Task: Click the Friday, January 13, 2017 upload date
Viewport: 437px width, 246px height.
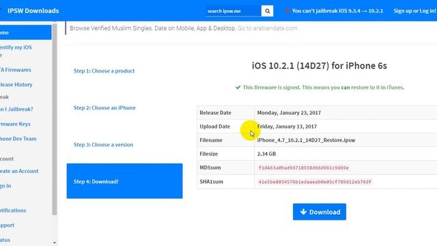Action: coord(287,126)
